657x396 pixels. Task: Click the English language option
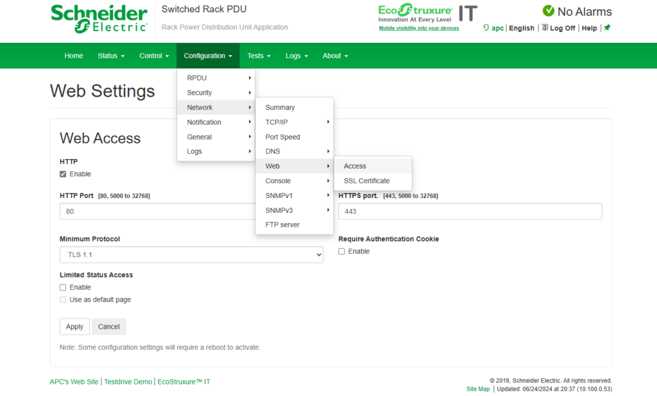pos(521,28)
